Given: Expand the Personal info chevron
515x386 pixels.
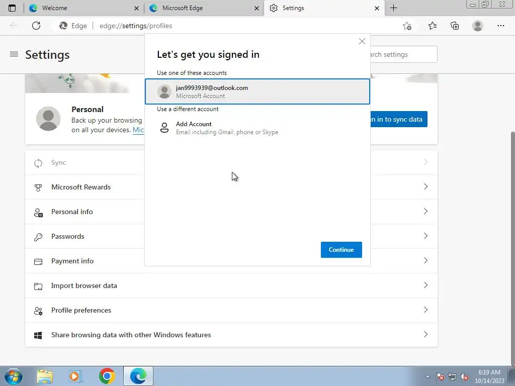Looking at the screenshot, I should point(425,212).
